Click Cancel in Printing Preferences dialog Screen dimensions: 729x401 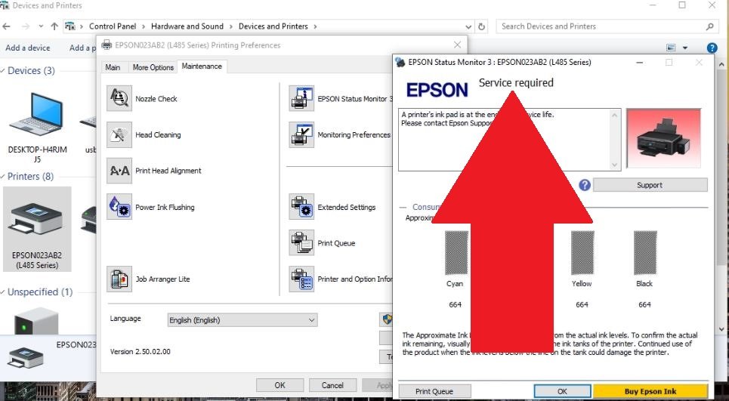333,385
